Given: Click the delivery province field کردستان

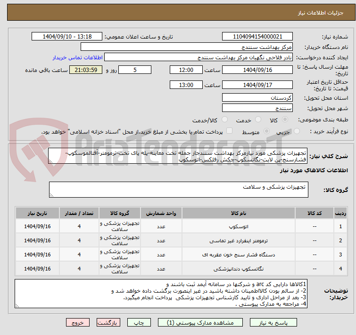Looking at the screenshot, I should point(257,97).
